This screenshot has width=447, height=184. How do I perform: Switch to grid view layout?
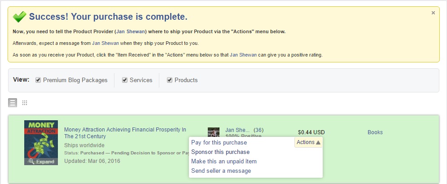point(25,103)
